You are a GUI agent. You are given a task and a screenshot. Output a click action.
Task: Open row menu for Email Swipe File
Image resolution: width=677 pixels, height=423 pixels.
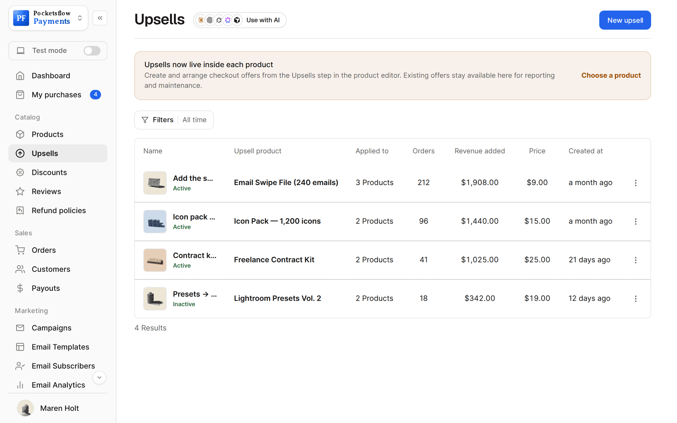pos(635,183)
